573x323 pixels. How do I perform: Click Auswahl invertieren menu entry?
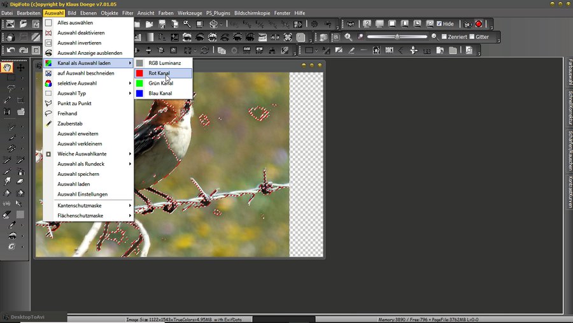79,43
